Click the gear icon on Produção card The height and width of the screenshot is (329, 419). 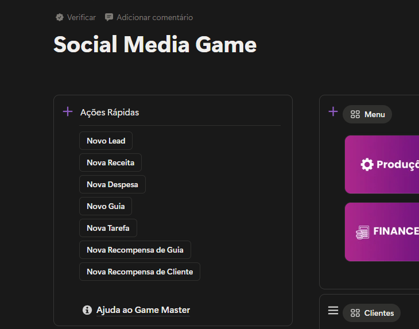click(x=367, y=165)
